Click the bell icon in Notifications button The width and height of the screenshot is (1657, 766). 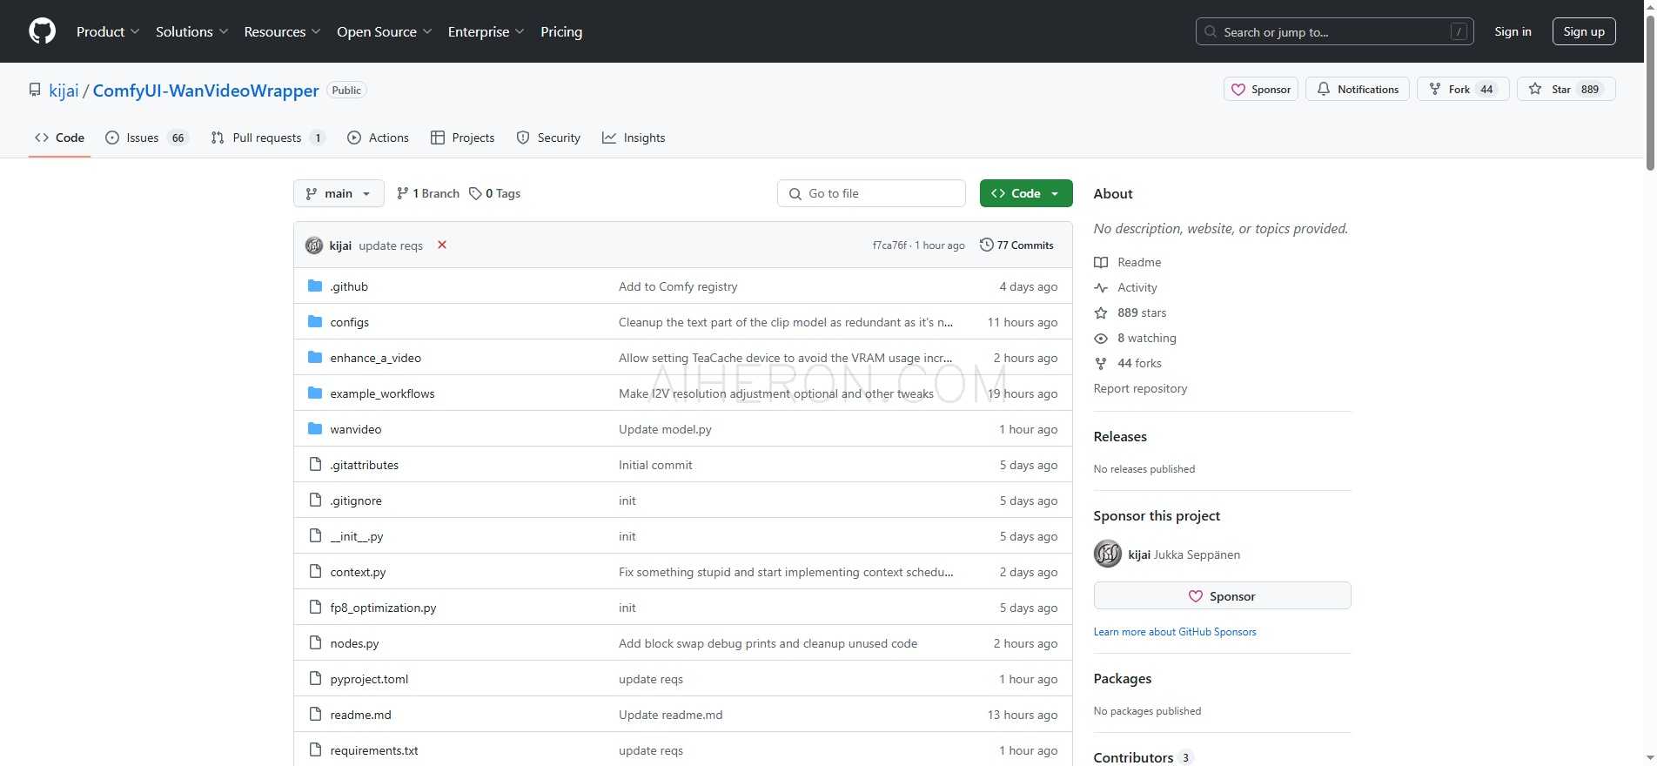point(1324,90)
